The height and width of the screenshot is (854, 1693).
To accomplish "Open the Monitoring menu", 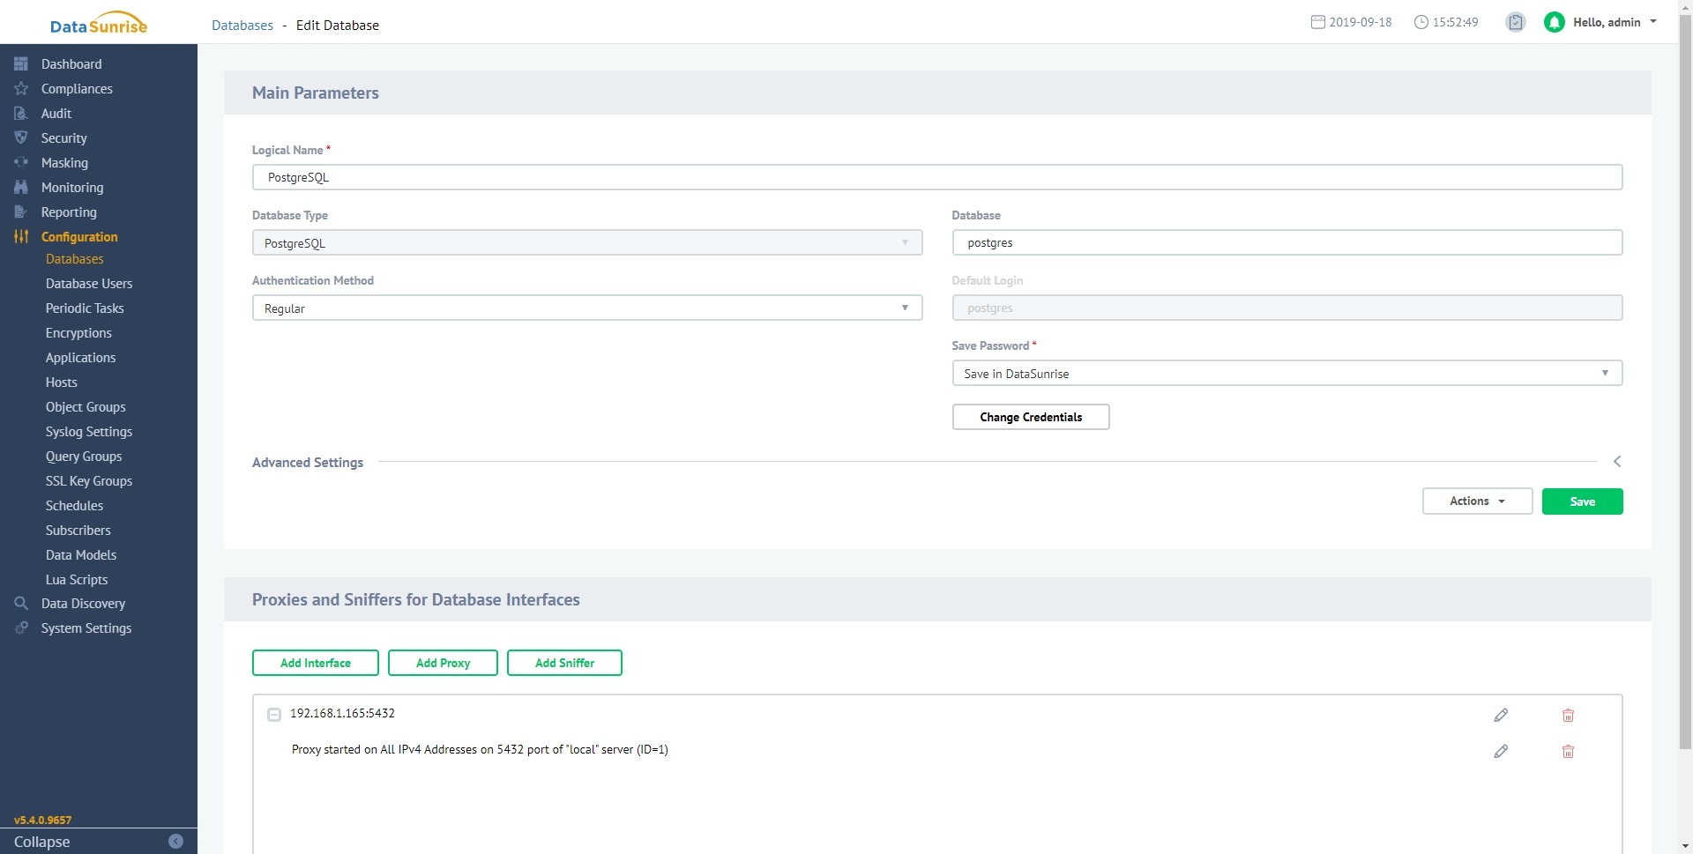I will pos(72,187).
